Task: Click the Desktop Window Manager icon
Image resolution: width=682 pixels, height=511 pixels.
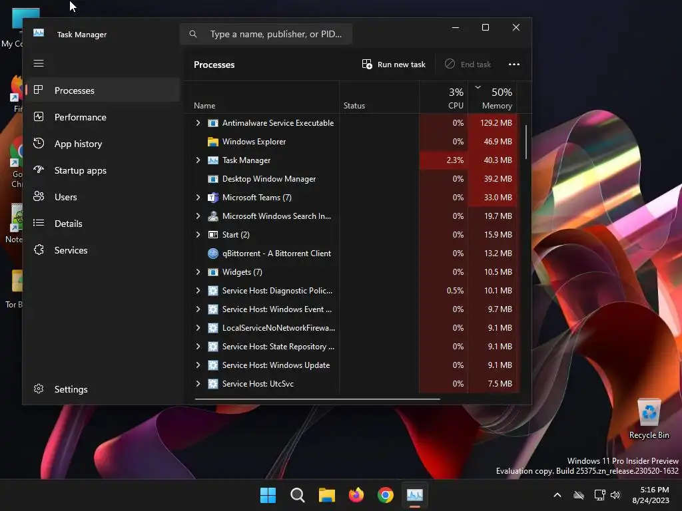Action: (x=212, y=179)
